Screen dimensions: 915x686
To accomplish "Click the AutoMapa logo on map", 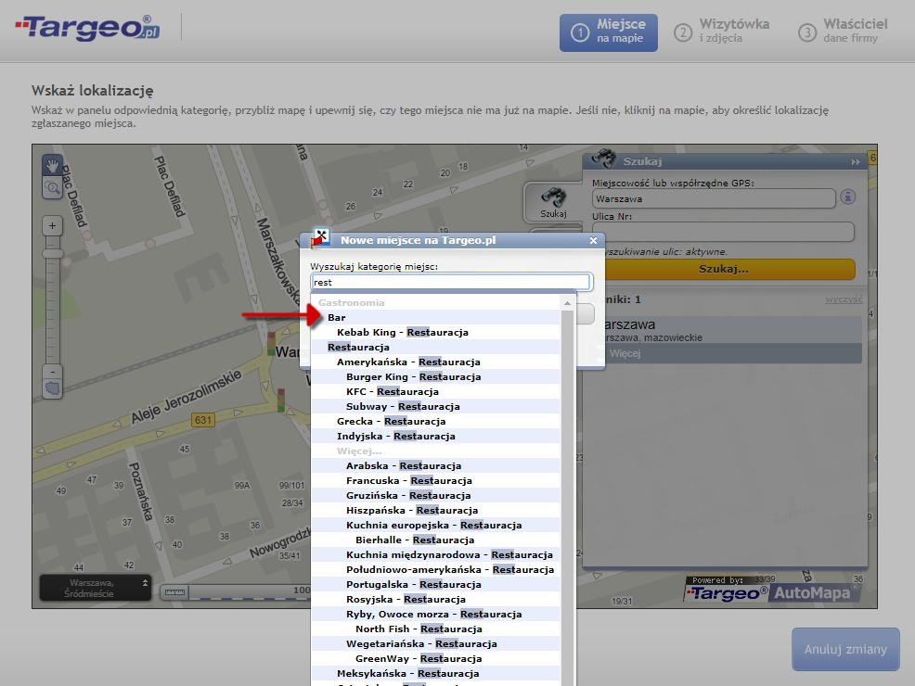I will pos(812,593).
